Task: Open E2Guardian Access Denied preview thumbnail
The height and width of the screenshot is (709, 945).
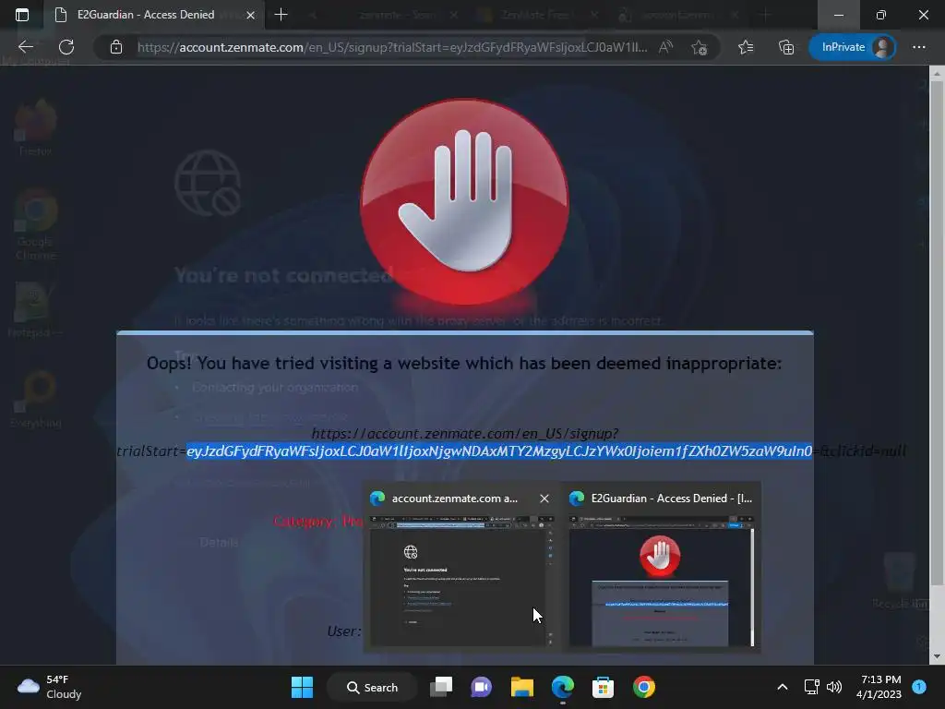Action: [662, 580]
